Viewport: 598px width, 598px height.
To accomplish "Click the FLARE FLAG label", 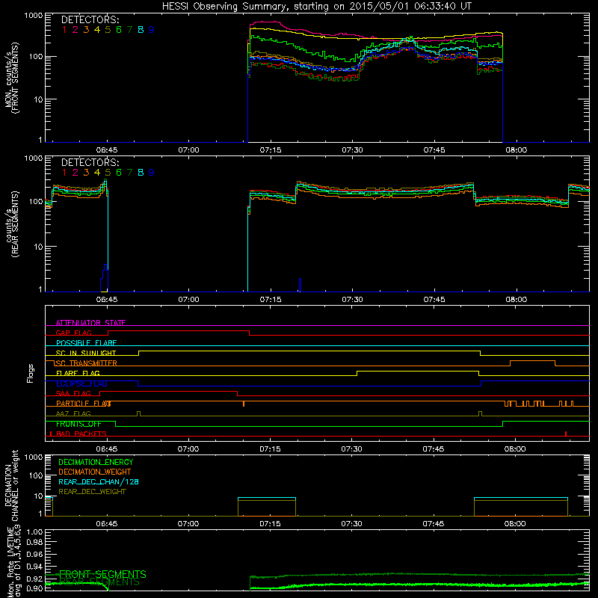I will 78,373.
